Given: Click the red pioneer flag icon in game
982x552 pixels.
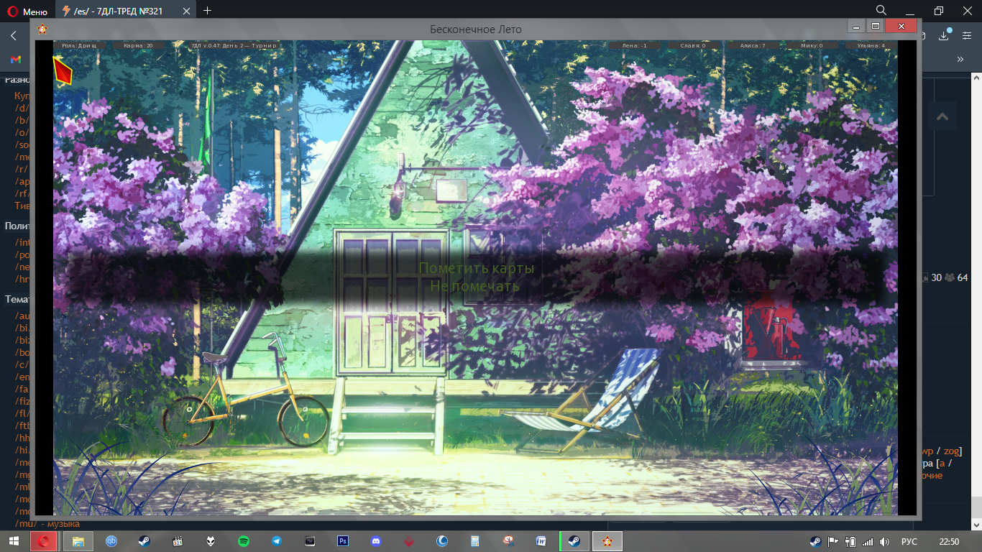Looking at the screenshot, I should pos(63,70).
